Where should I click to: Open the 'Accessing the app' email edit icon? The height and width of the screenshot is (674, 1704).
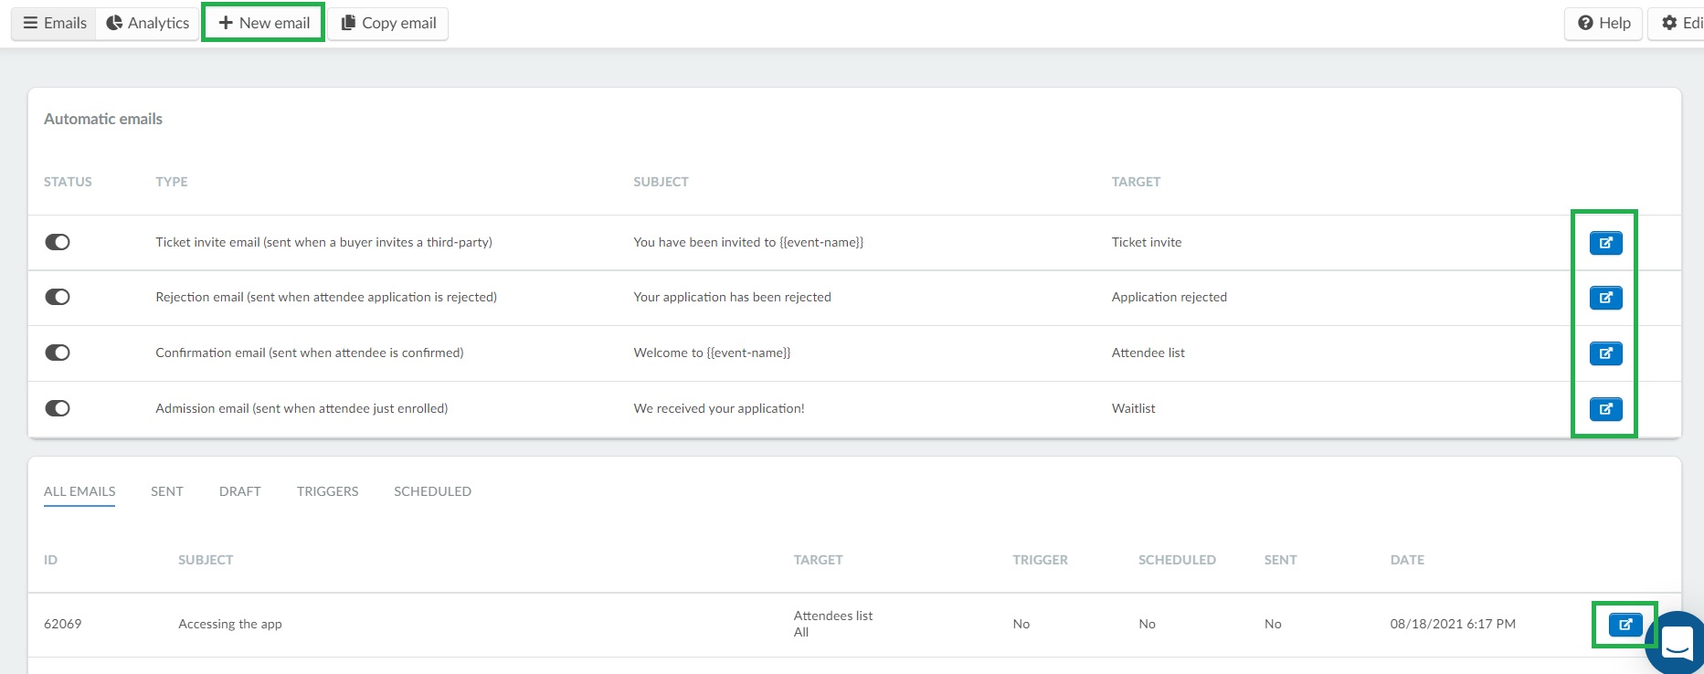pyautogui.click(x=1625, y=625)
